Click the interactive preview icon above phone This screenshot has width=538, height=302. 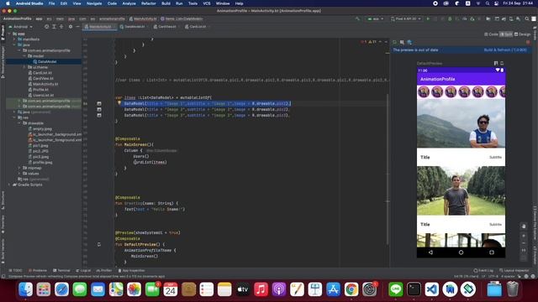coord(495,64)
